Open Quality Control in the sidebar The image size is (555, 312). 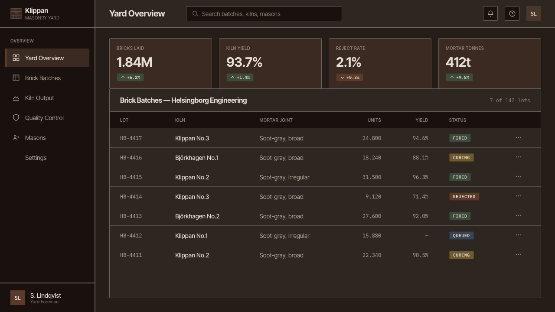tap(47, 117)
